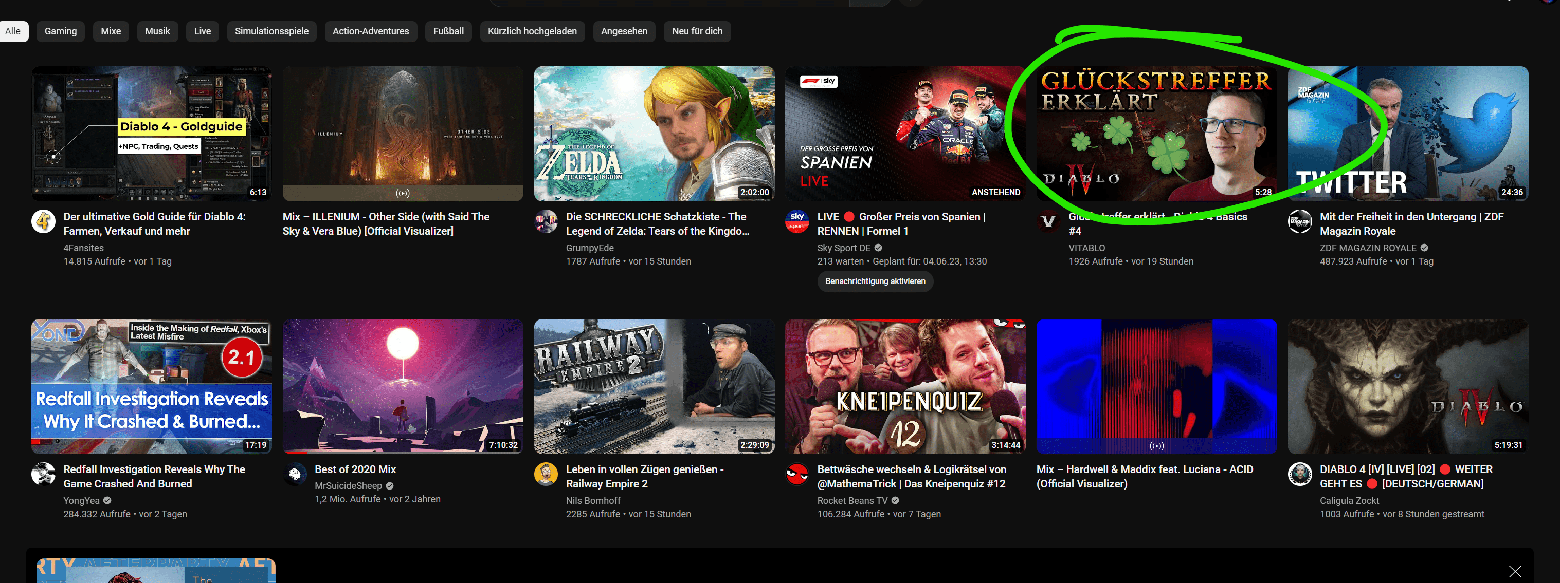Select the Fußball filter chip
The width and height of the screenshot is (1560, 583).
(448, 31)
